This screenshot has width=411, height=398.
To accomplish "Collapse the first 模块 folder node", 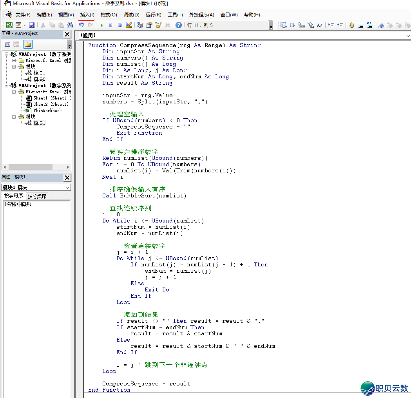I will tap(14, 67).
